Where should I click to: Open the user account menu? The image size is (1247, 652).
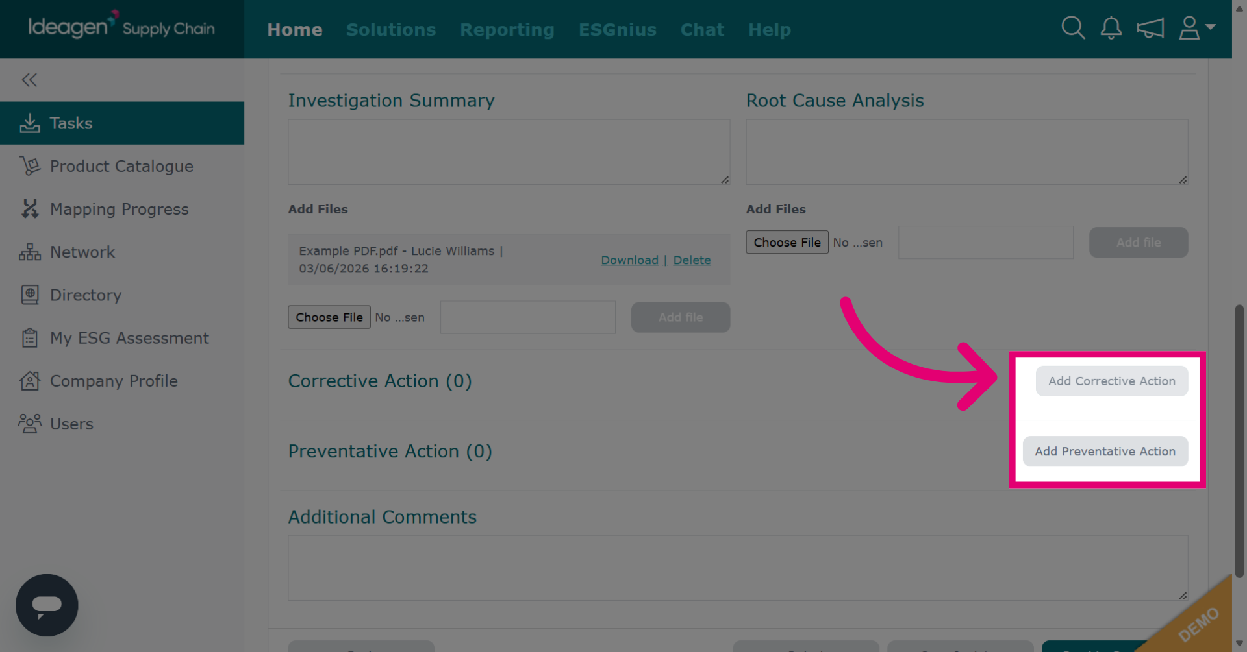[1197, 28]
